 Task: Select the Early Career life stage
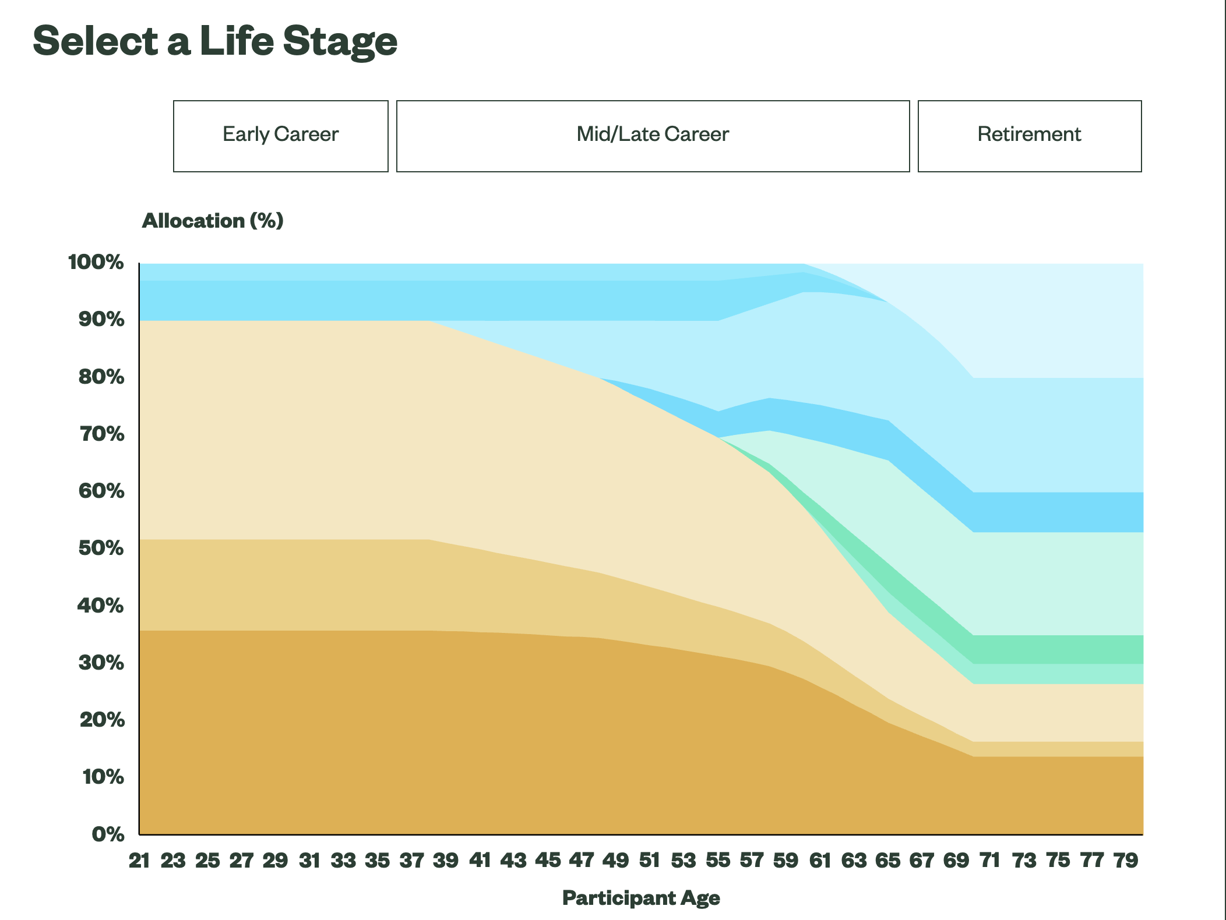(280, 136)
